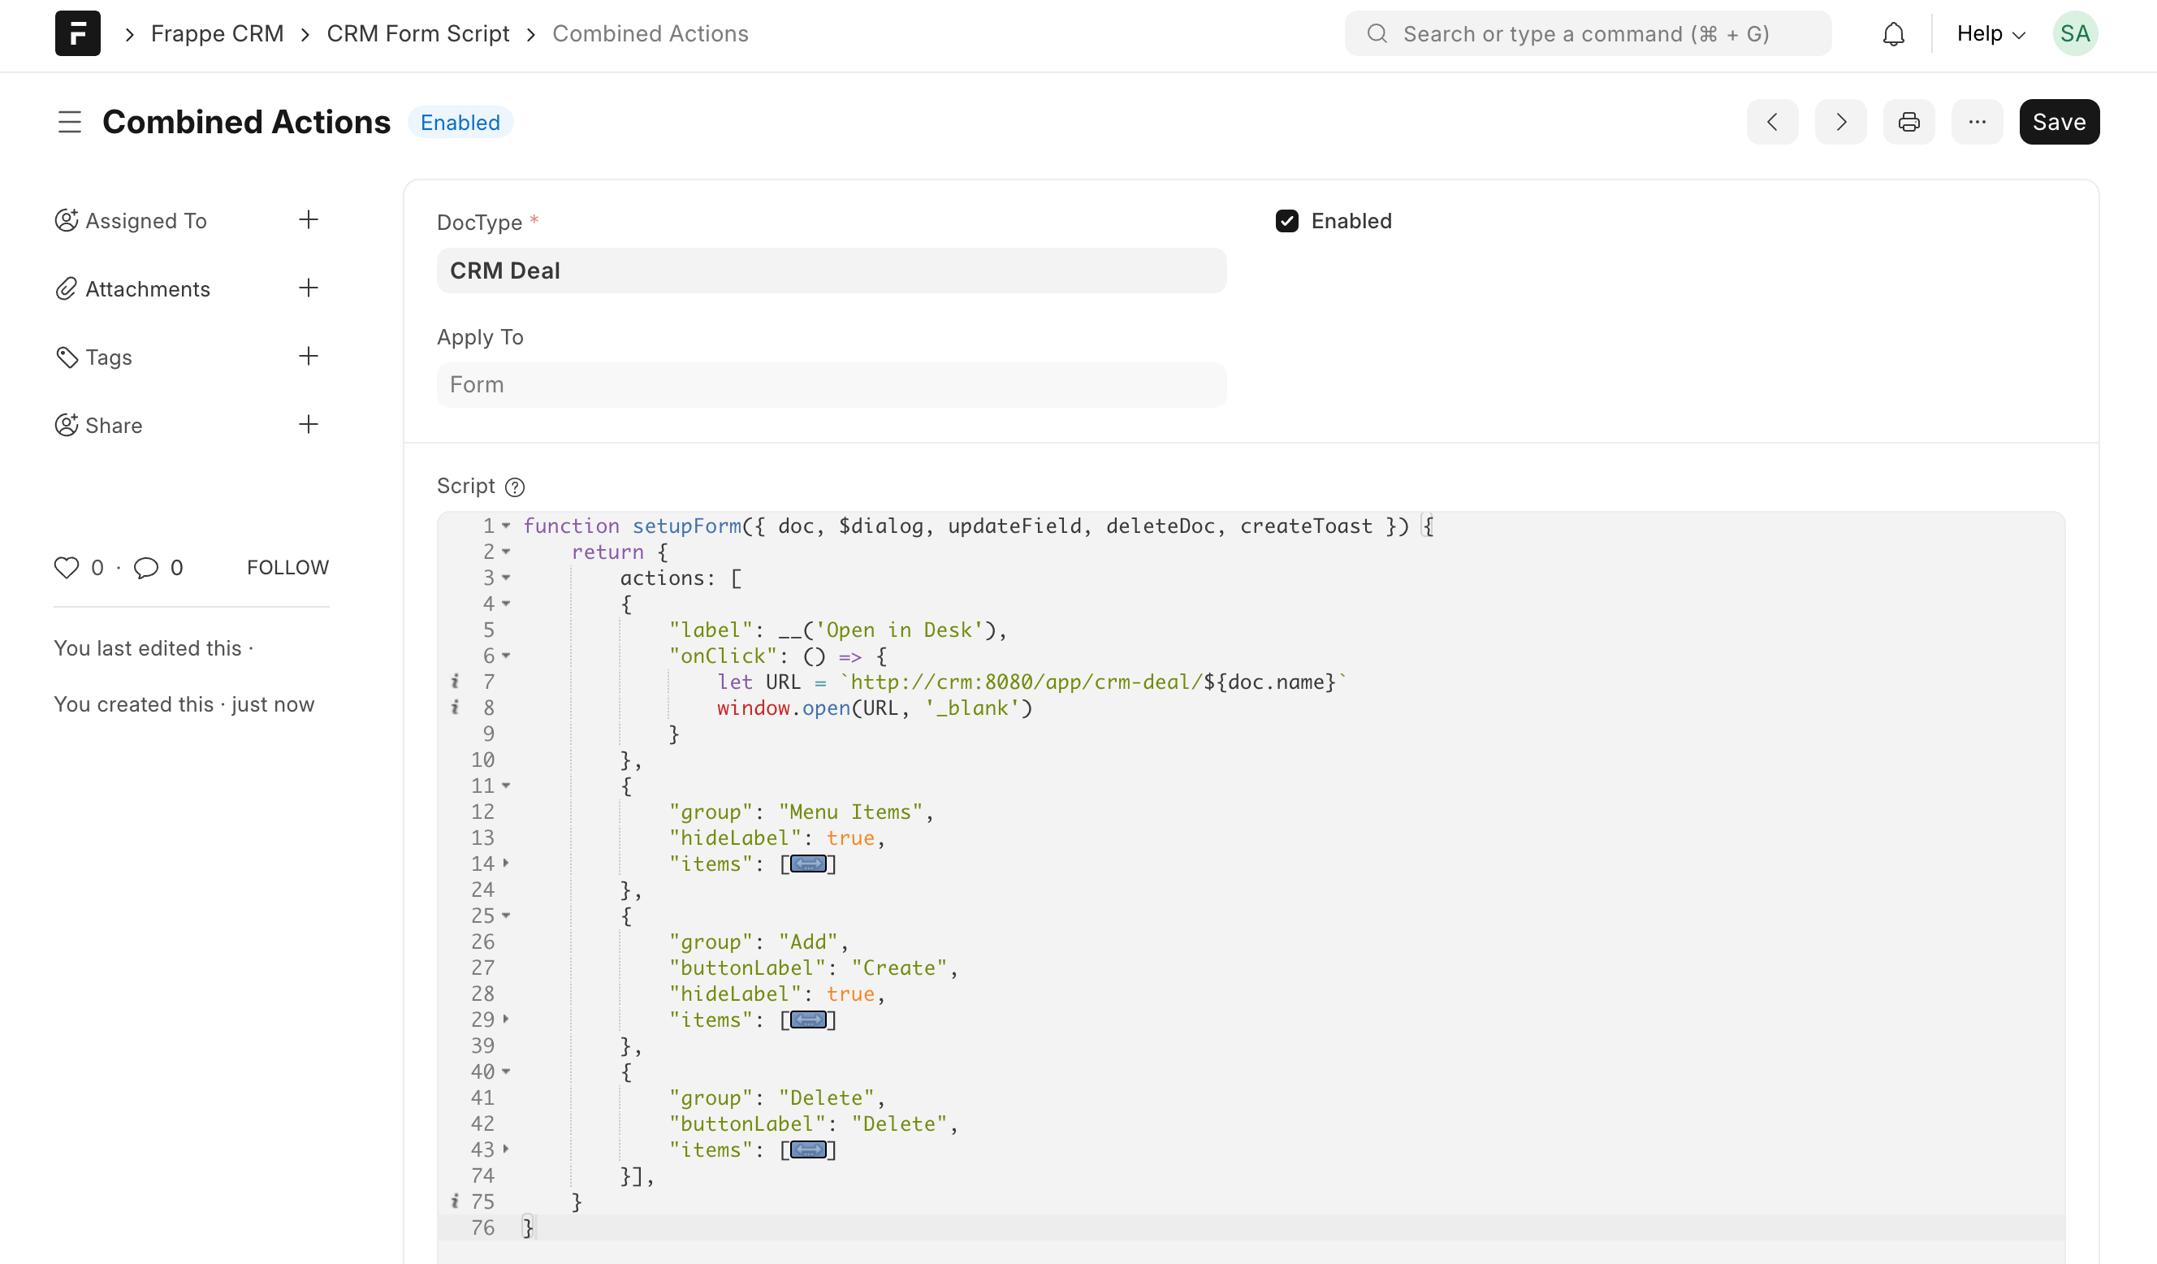
Task: Collapse the code block at line 11
Action: coord(506,786)
